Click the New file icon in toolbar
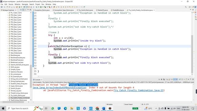Image resolution: width=197 pixels, height=111 pixels. click(x=7, y=7)
